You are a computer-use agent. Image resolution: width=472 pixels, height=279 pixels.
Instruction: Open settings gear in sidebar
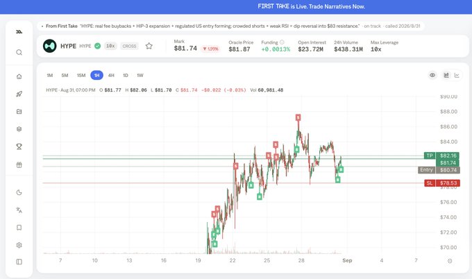(19, 245)
